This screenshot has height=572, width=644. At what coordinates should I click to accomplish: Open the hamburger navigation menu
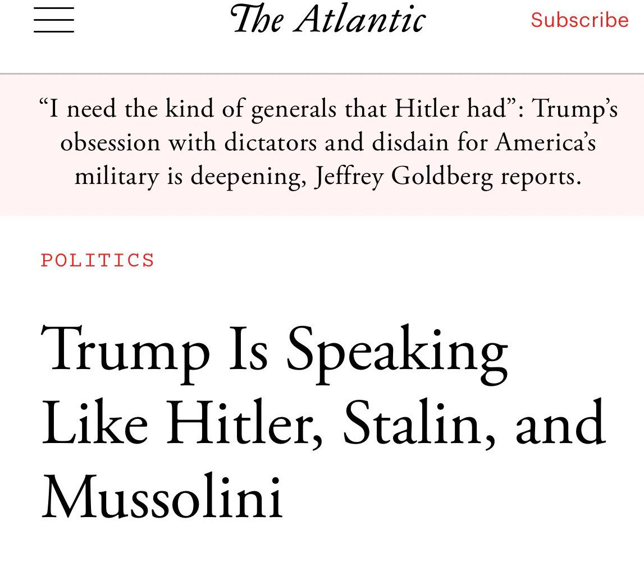[54, 20]
